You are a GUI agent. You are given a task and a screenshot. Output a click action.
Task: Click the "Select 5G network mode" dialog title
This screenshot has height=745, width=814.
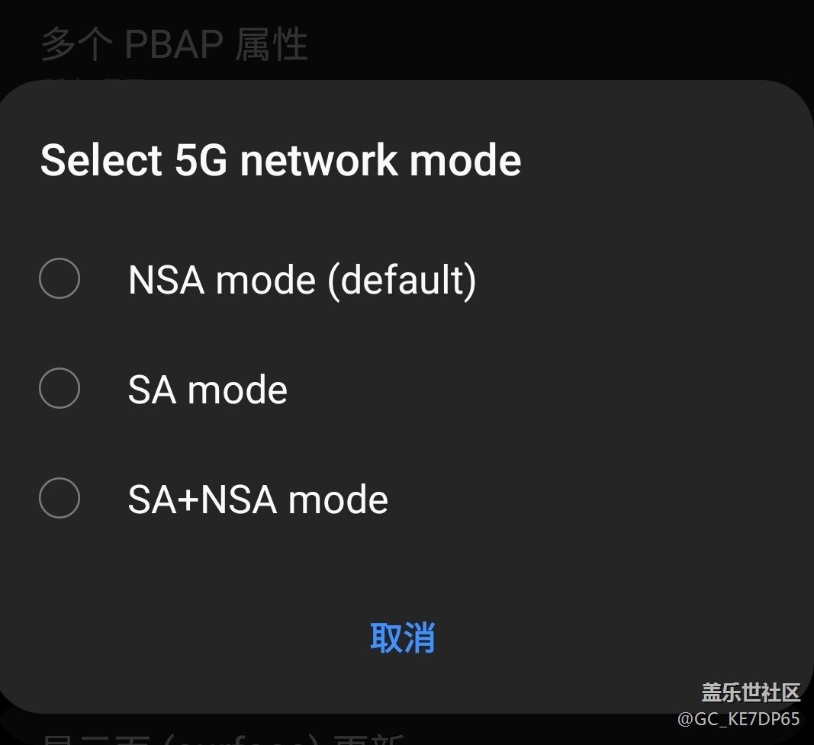(x=281, y=160)
